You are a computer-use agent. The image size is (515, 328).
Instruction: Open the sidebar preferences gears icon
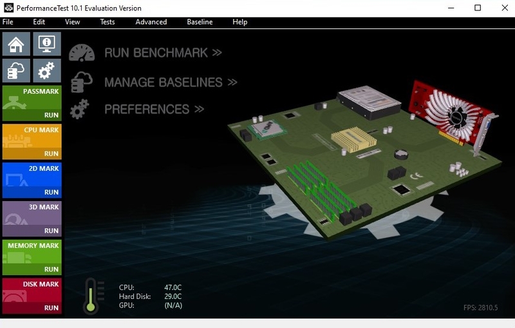click(47, 71)
